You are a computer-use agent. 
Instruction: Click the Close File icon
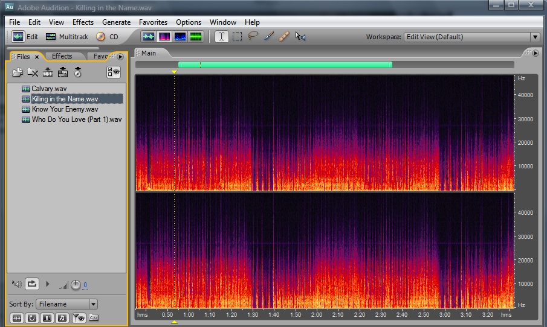point(33,72)
